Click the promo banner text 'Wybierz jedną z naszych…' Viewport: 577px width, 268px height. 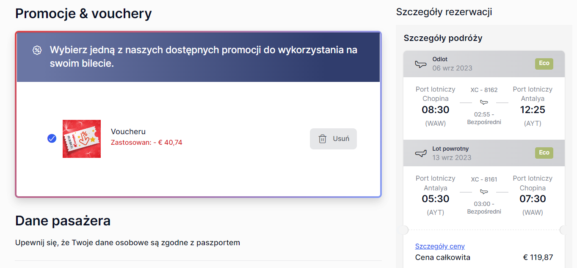coord(204,57)
